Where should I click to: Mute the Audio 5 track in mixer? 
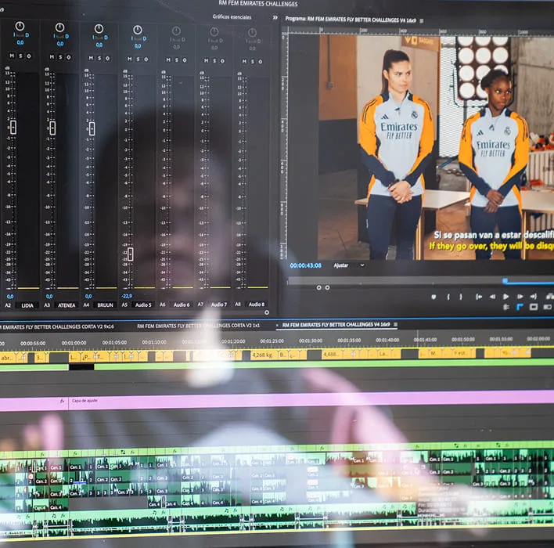pos(130,59)
